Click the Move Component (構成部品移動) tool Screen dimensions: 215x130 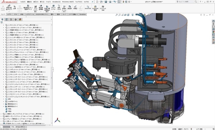tap(41, 8)
